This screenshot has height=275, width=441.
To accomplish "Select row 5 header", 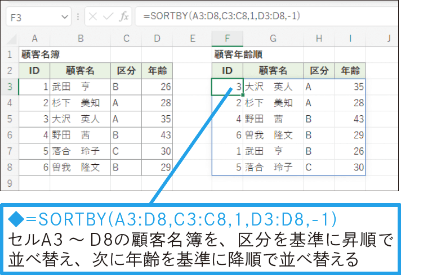I will pyautogui.click(x=10, y=119).
